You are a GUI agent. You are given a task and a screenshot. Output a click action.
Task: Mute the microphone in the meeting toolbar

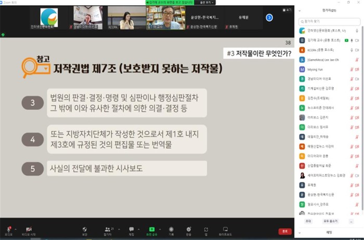(x=9, y=230)
